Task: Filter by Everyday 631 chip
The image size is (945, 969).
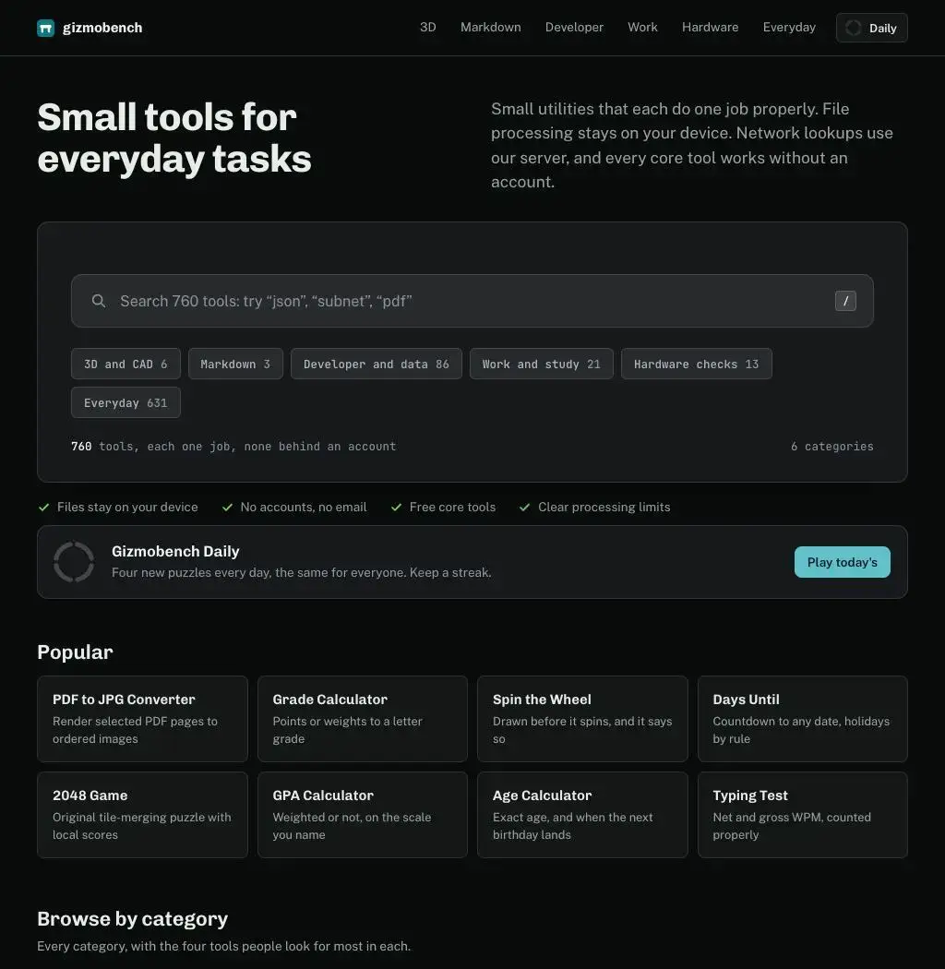Action: coord(126,403)
